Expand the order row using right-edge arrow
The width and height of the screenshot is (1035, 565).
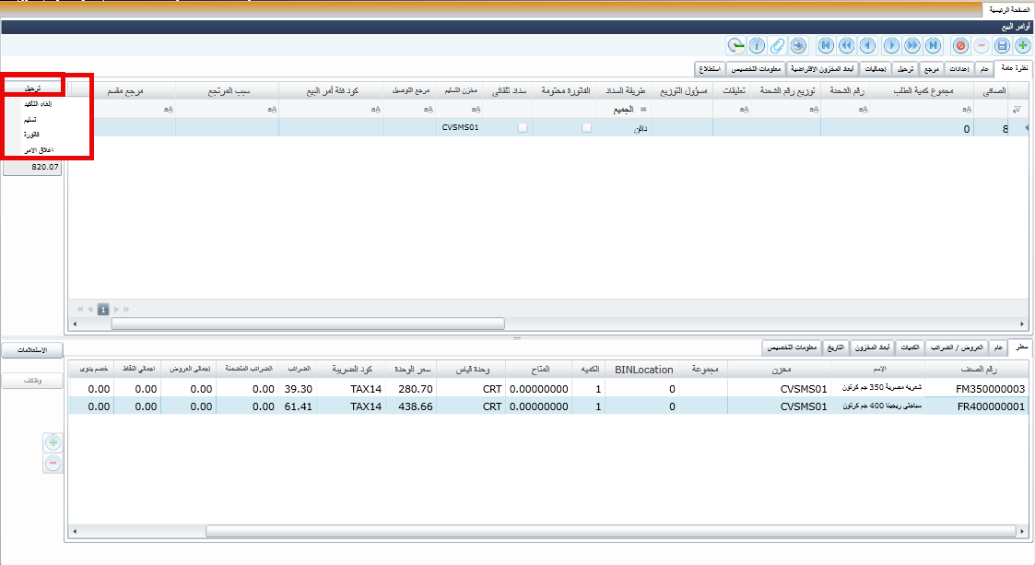pos(1027,129)
